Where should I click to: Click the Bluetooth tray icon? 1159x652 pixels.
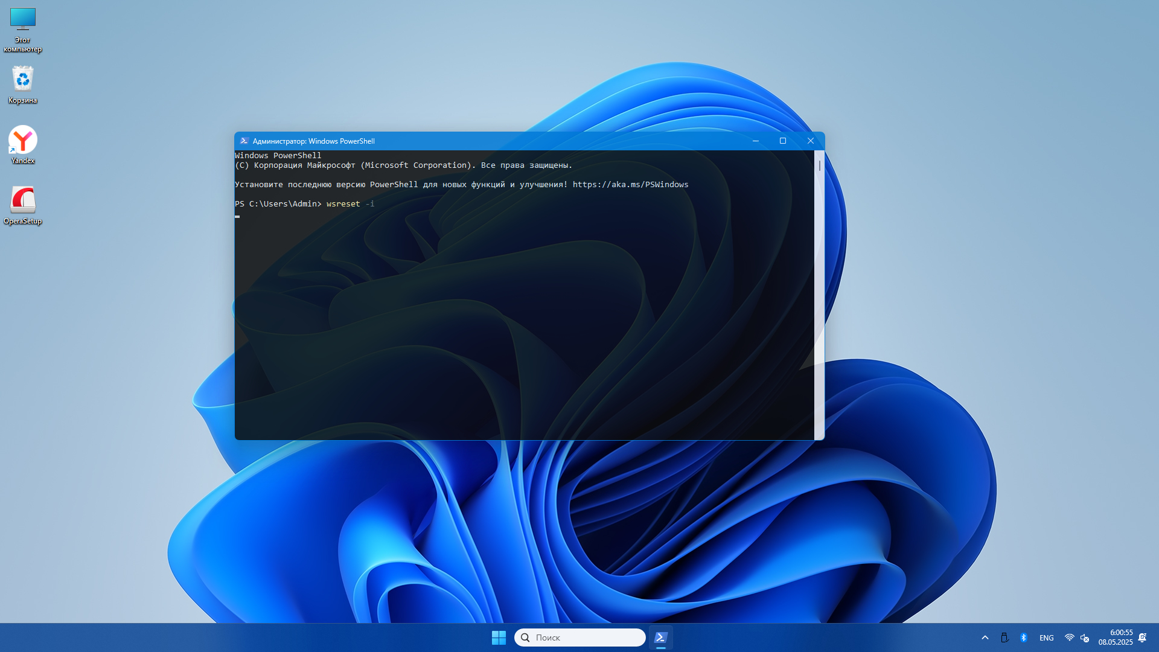pyautogui.click(x=1023, y=638)
